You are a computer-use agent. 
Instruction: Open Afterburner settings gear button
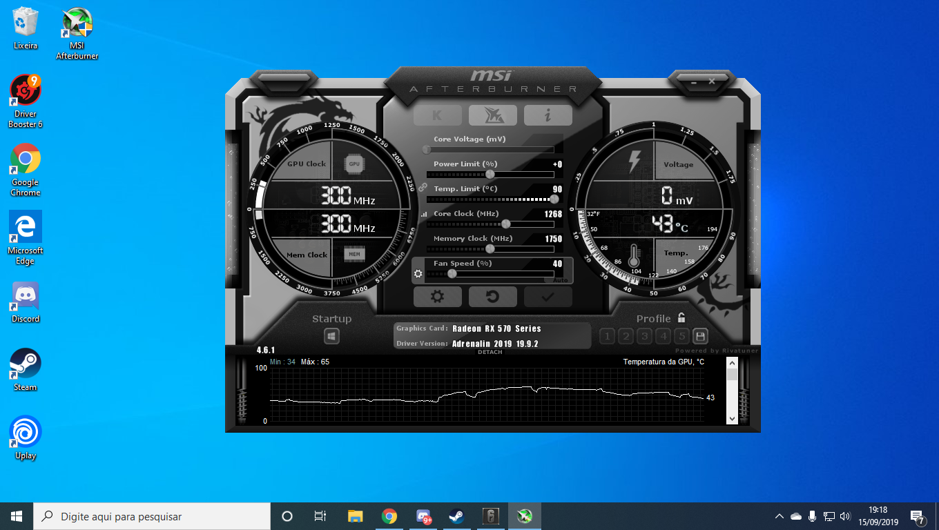click(x=437, y=297)
